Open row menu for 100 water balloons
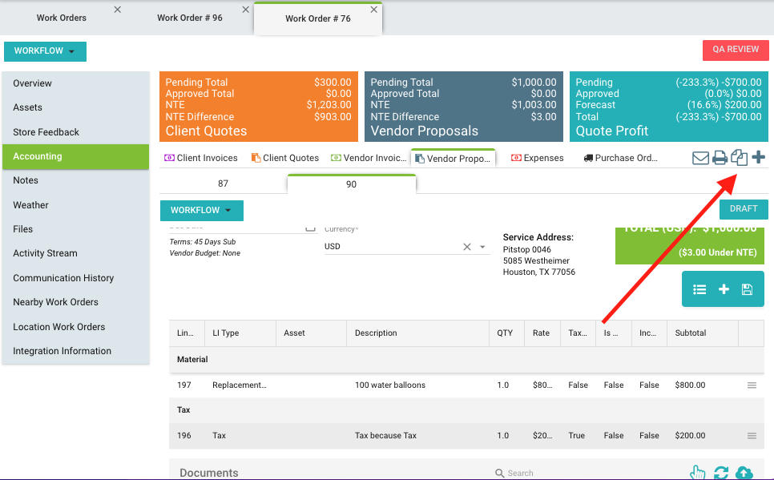This screenshot has height=480, width=774. pos(752,385)
